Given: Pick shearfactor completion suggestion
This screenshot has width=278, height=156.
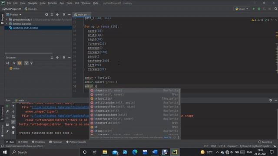Looking at the screenshot, I should coord(135,119).
